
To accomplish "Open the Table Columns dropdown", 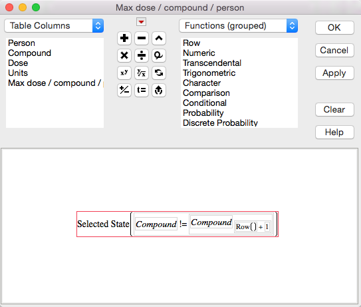I will (x=54, y=25).
